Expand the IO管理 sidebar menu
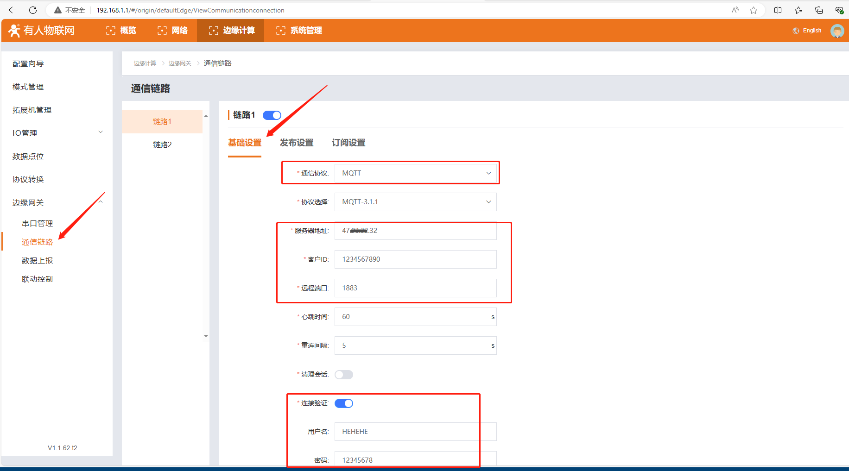Image resolution: width=849 pixels, height=471 pixels. tap(57, 133)
